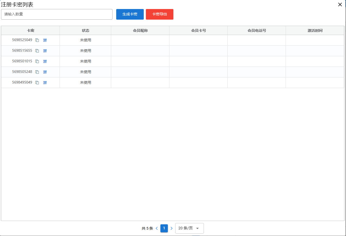
Task: Go to previous page arrow
Action: [157, 228]
